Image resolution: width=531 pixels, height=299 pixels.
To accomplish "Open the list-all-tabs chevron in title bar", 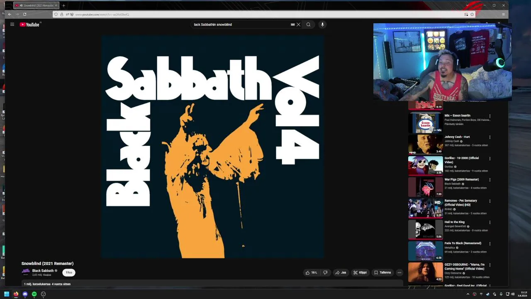I will (x=467, y=5).
